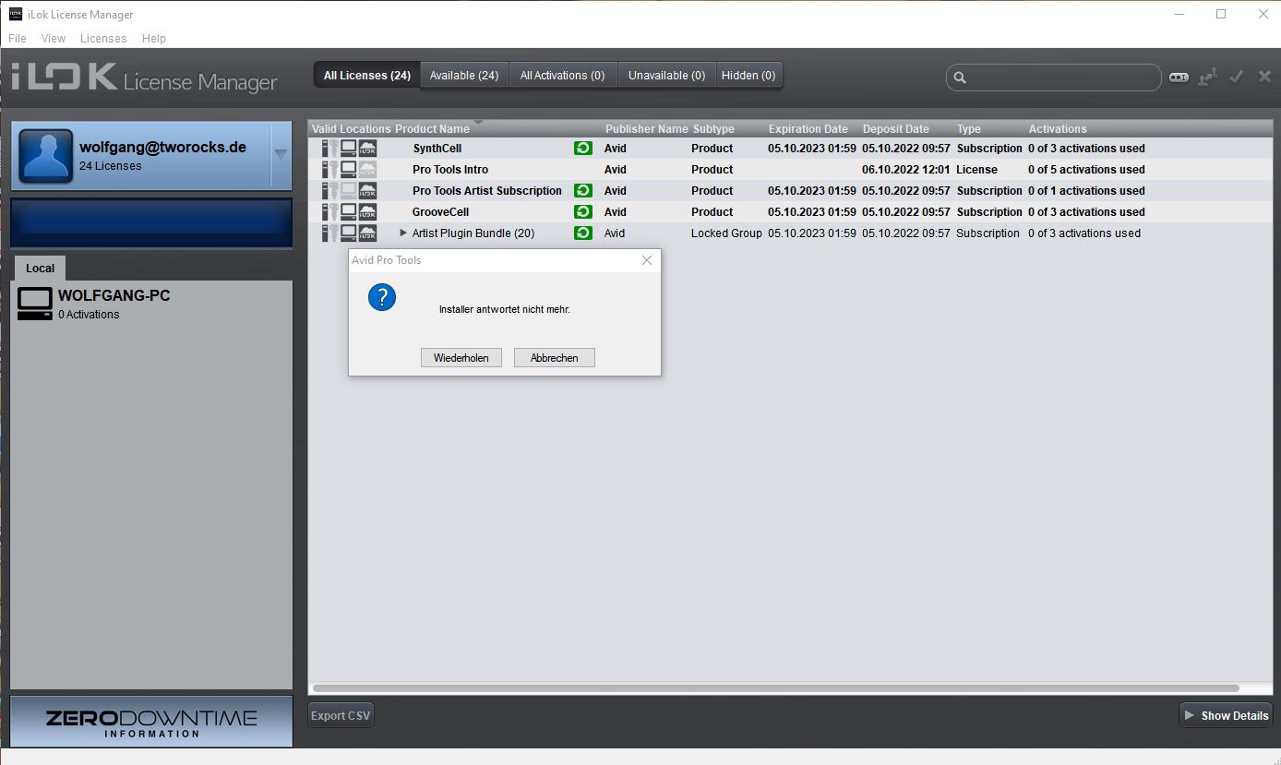Select Pro Tools Artist Subscription license name

pyautogui.click(x=487, y=190)
